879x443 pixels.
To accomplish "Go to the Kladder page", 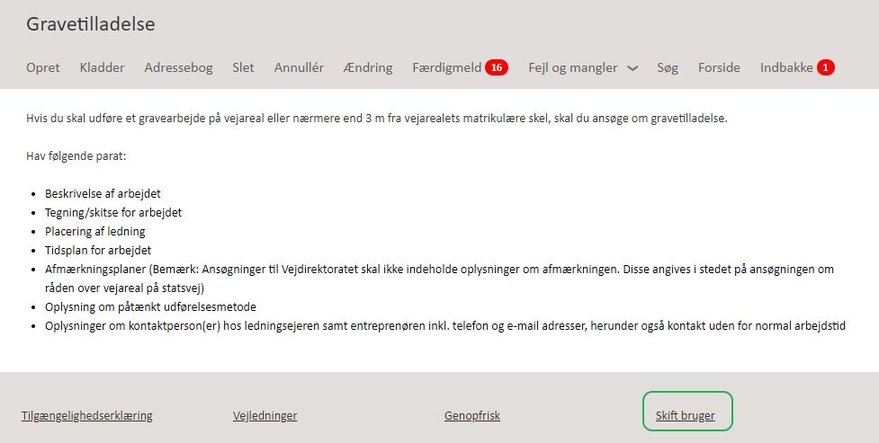I will tap(102, 67).
